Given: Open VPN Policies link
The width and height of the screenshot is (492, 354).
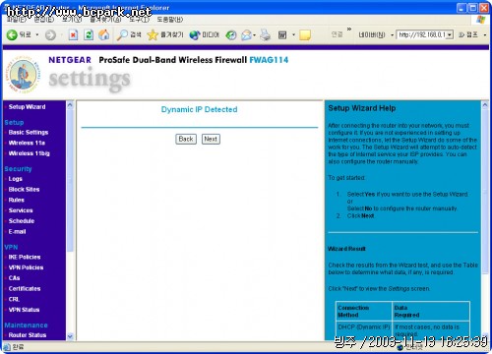Looking at the screenshot, I should (26, 267).
